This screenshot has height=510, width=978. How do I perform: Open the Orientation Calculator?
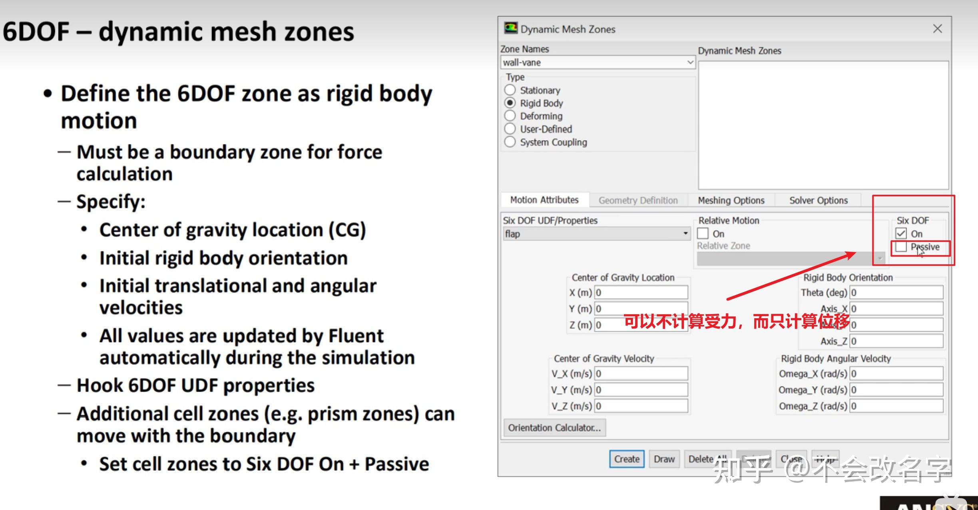[x=554, y=428]
